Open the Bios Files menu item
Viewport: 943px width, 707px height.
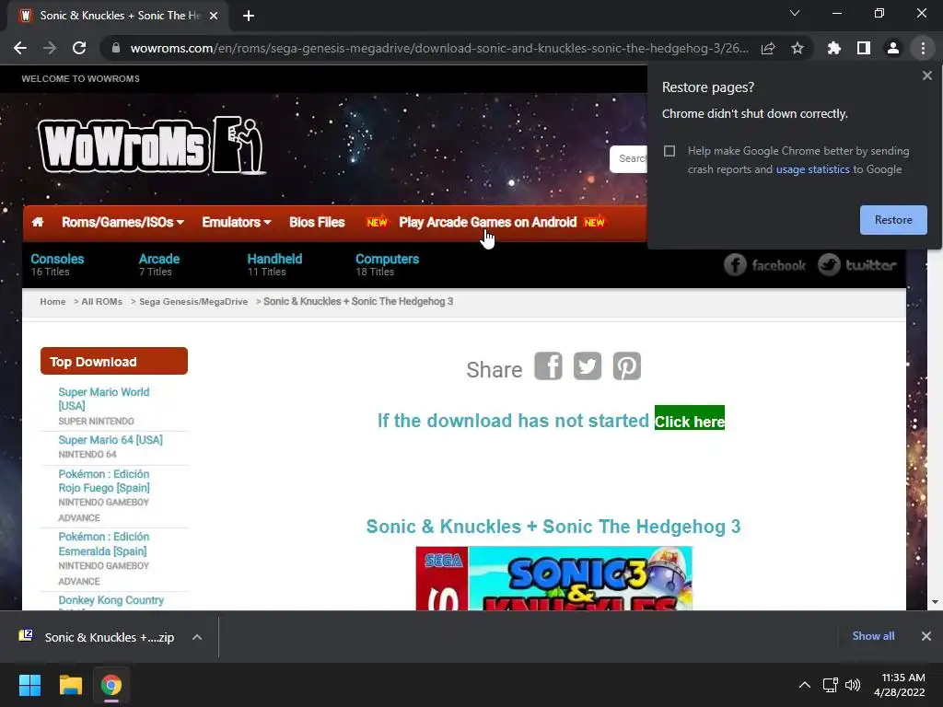coord(317,223)
